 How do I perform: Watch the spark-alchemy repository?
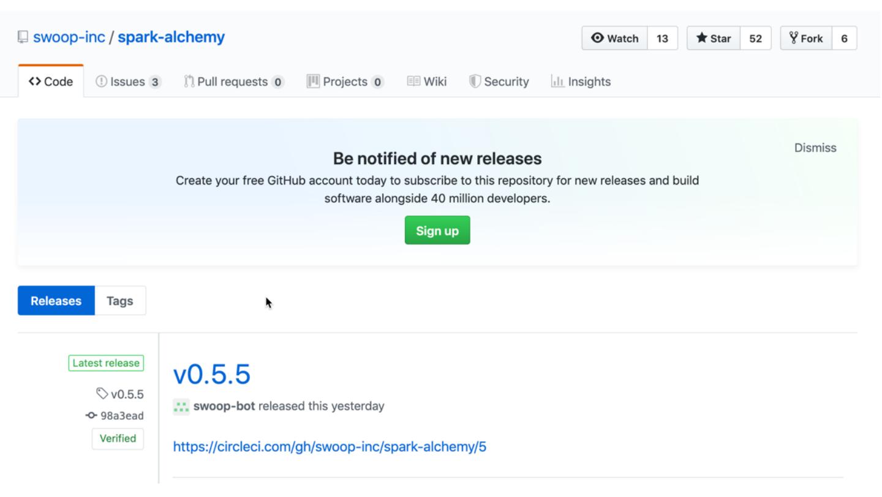614,39
